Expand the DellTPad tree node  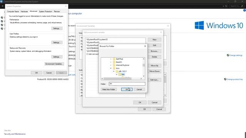pos(111,59)
